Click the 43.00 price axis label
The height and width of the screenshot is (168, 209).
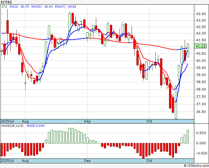[x=201, y=21]
